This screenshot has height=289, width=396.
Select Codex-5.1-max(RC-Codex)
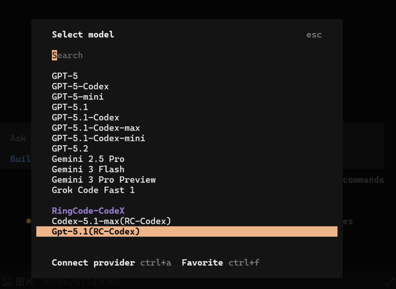click(x=111, y=221)
